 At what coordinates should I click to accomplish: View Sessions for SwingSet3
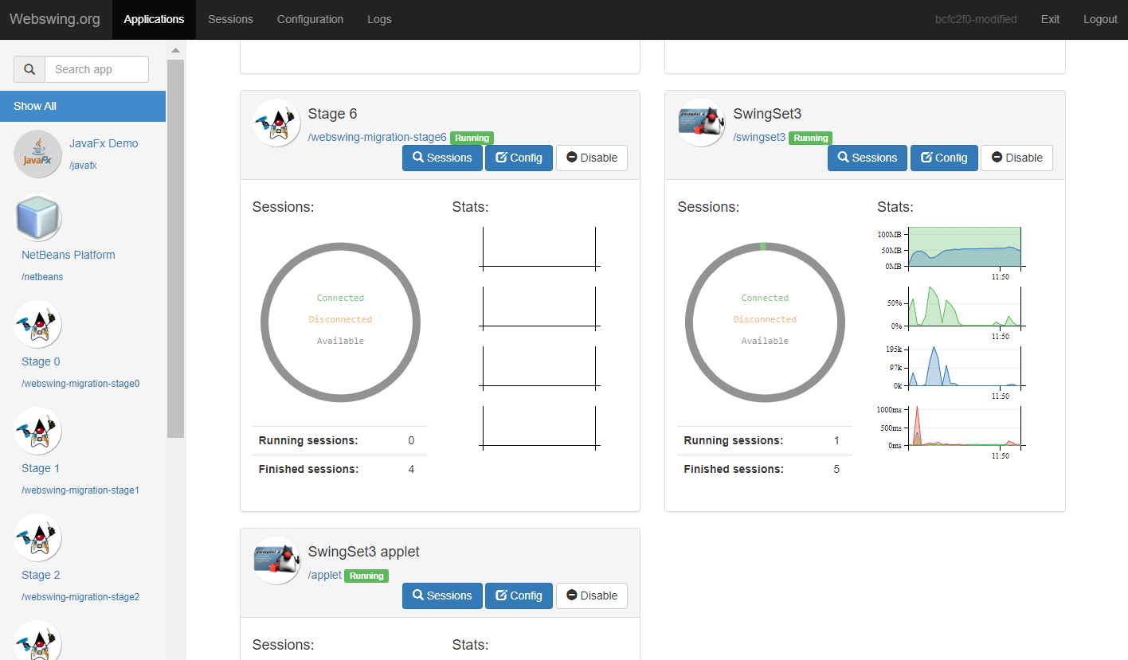[x=867, y=158]
